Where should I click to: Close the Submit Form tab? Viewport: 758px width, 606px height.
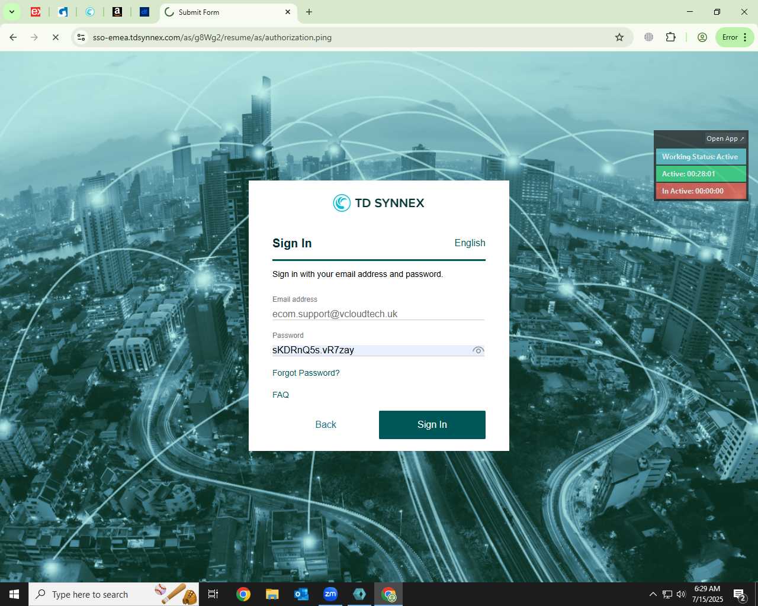coord(288,12)
